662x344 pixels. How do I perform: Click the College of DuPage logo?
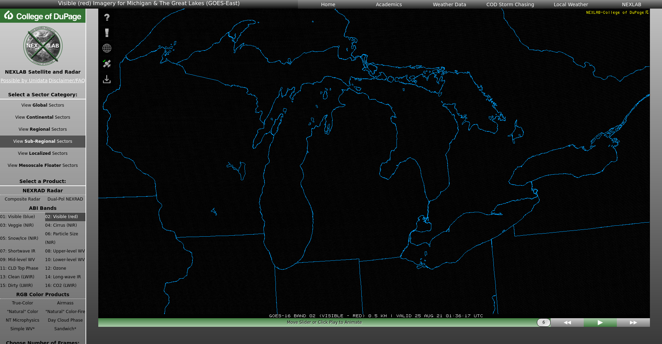click(x=43, y=16)
